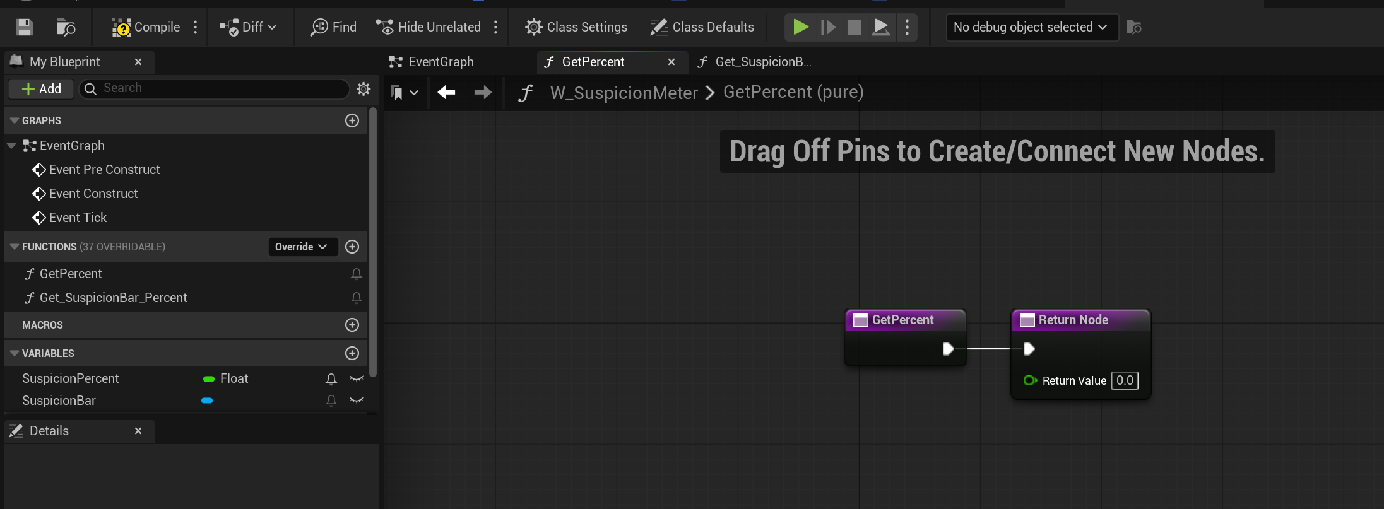Screen dimensions: 1384x509
Task: Add a new function with plus icon
Action: (x=352, y=247)
